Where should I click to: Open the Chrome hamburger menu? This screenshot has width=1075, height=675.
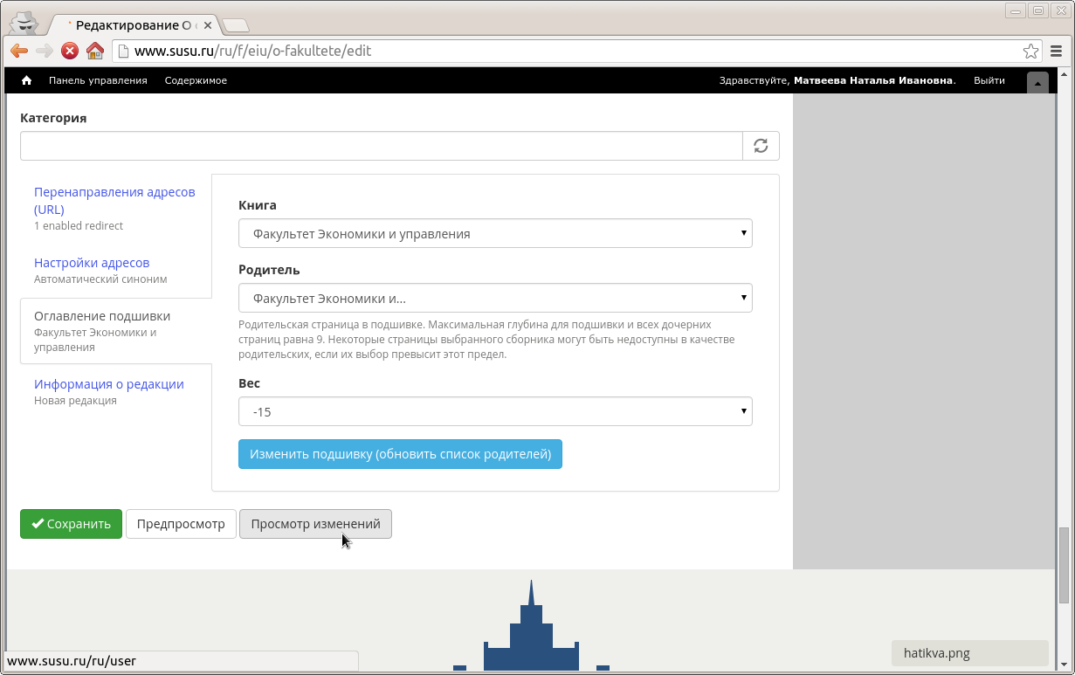1057,51
